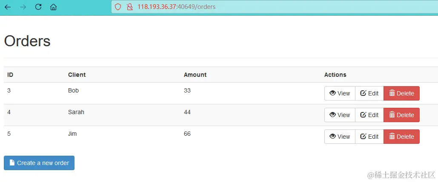Click the insecure connection padlock icon
This screenshot has width=438, height=182.
(x=129, y=7)
